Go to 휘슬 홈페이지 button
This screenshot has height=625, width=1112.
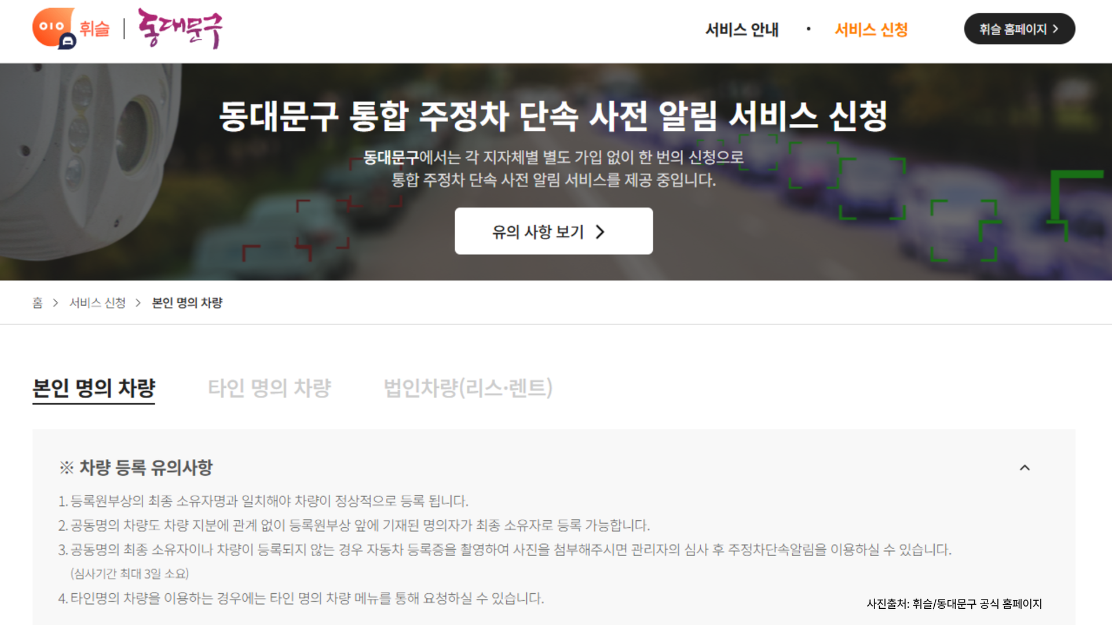pos(1019,29)
